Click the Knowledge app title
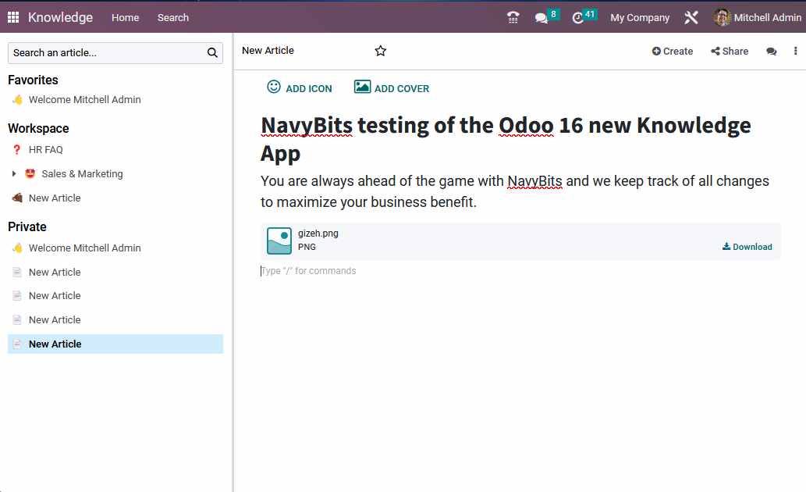This screenshot has width=806, height=492. pos(60,17)
